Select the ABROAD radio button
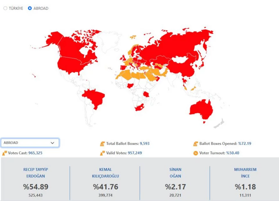 point(30,8)
